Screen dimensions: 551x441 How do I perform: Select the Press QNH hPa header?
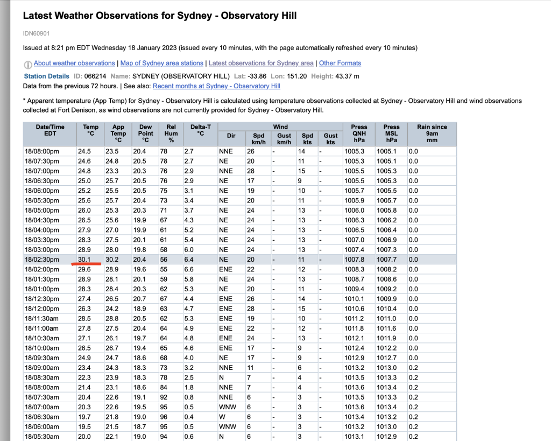(359, 134)
